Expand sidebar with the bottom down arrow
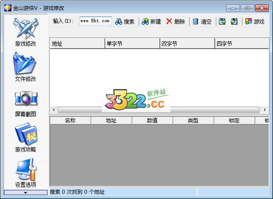 [x=25, y=193]
